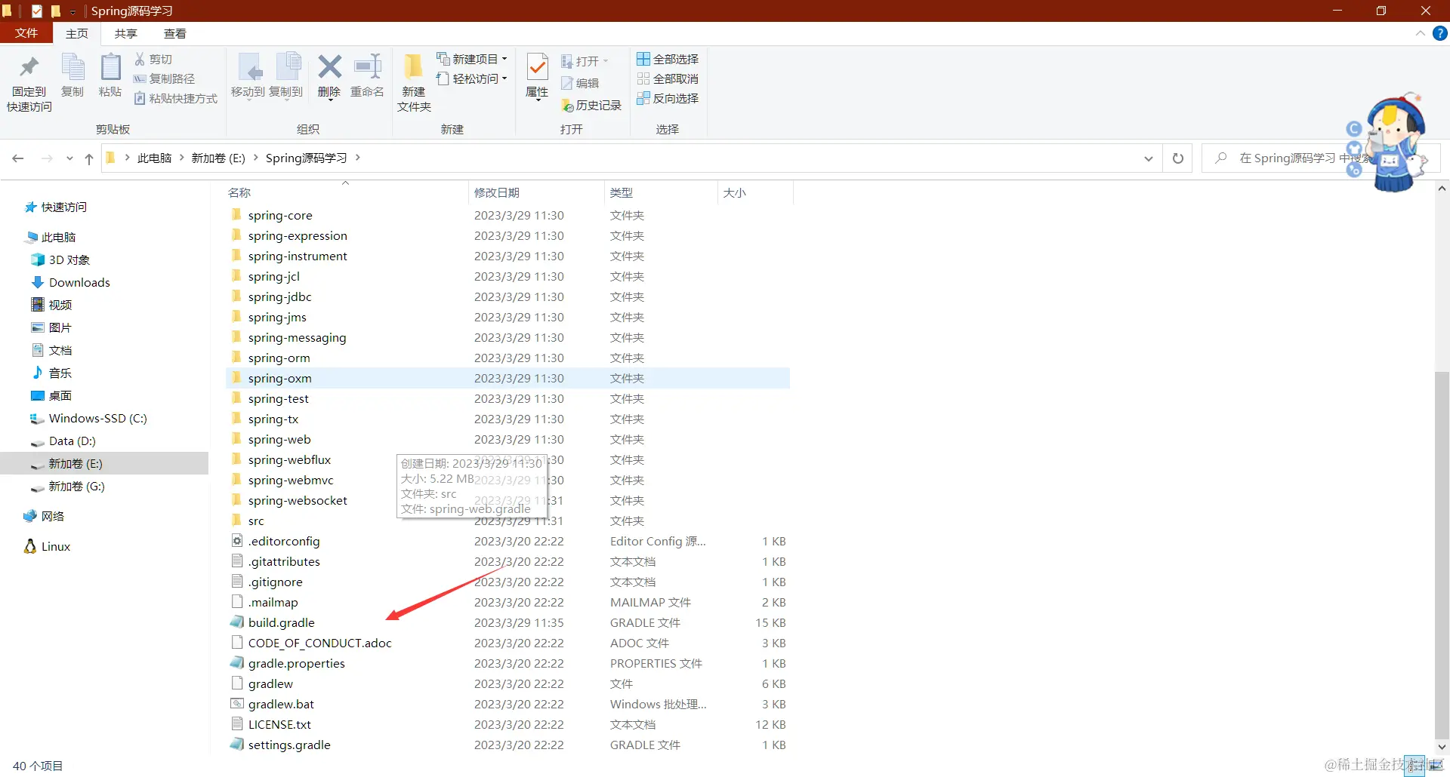
Task: Click Invert selection (反向选择)
Action: pos(668,98)
